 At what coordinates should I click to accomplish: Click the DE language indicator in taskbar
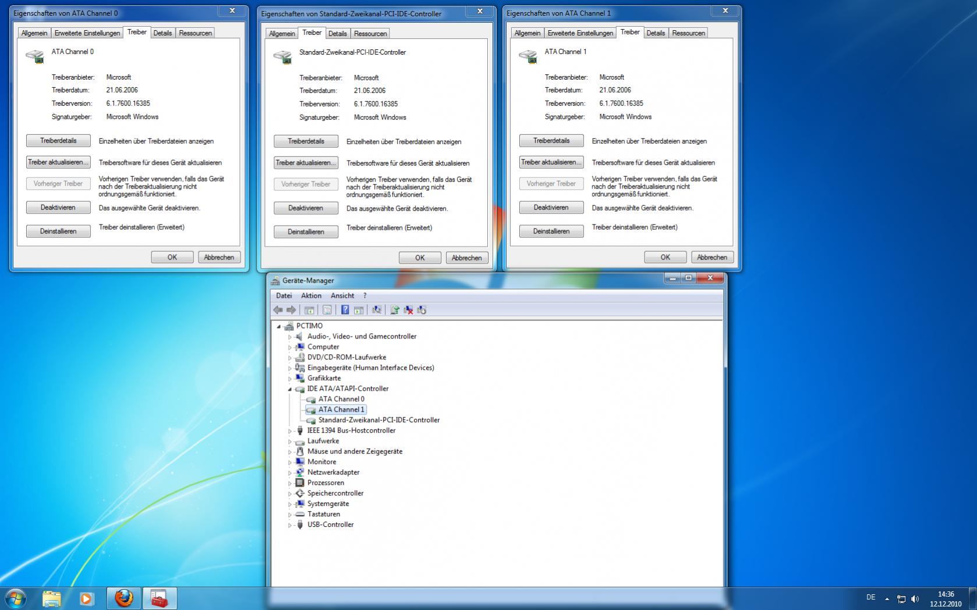[x=870, y=597]
